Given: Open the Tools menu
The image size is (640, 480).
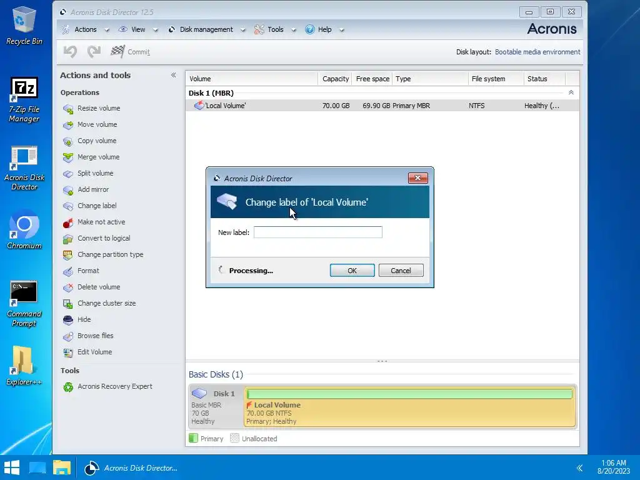Looking at the screenshot, I should [269, 29].
